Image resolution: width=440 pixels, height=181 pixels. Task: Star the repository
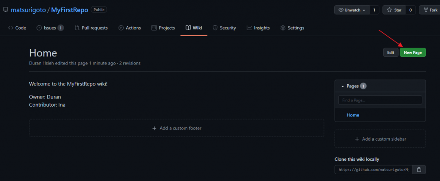click(394, 10)
